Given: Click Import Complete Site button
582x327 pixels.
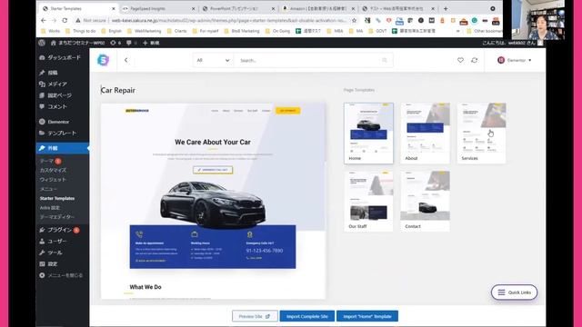Looking at the screenshot, I should pos(307,316).
